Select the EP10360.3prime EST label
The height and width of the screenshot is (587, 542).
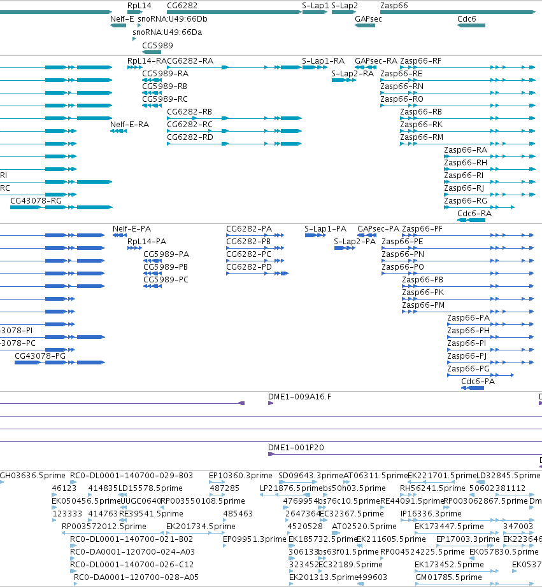tap(241, 476)
